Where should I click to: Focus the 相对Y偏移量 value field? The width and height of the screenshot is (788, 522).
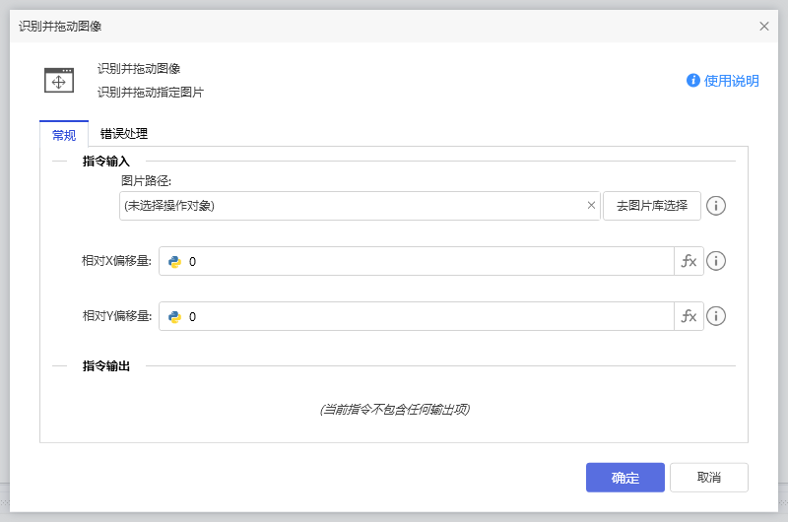pyautogui.click(x=424, y=316)
